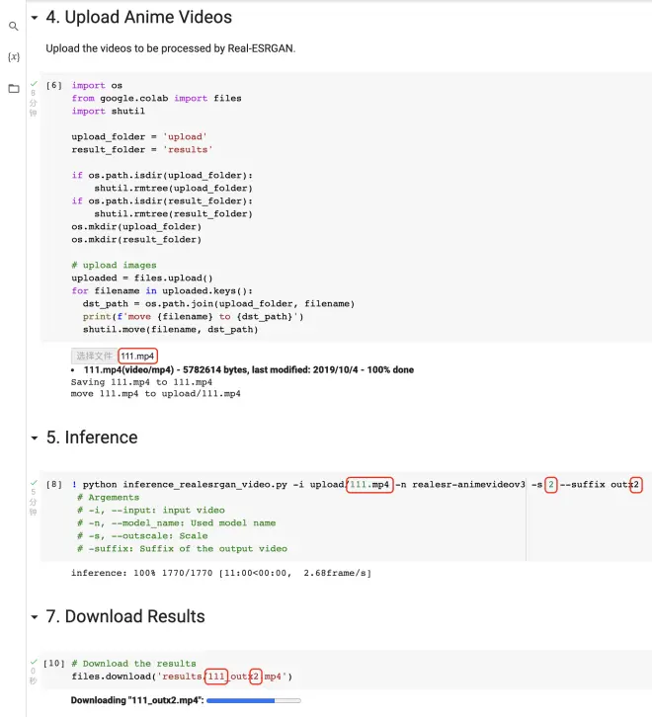The image size is (652, 717).
Task: Click the '# upload images' comment line
Action: (114, 266)
